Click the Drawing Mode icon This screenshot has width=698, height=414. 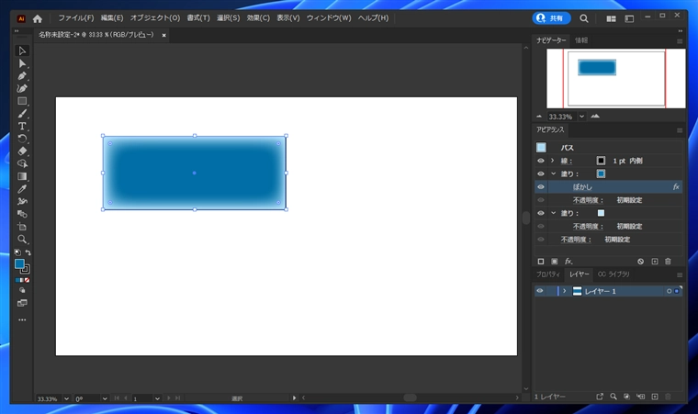pos(22,290)
